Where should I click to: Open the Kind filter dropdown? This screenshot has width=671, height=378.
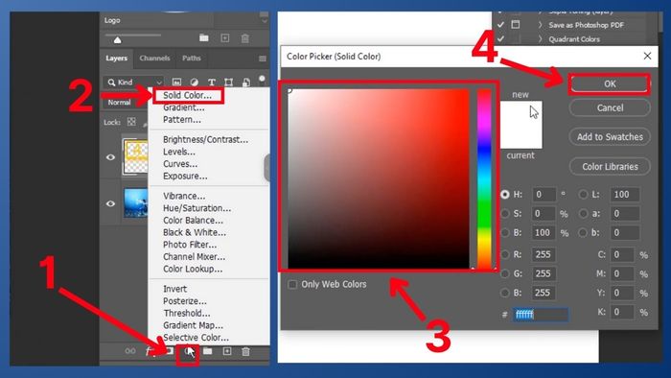pos(133,82)
